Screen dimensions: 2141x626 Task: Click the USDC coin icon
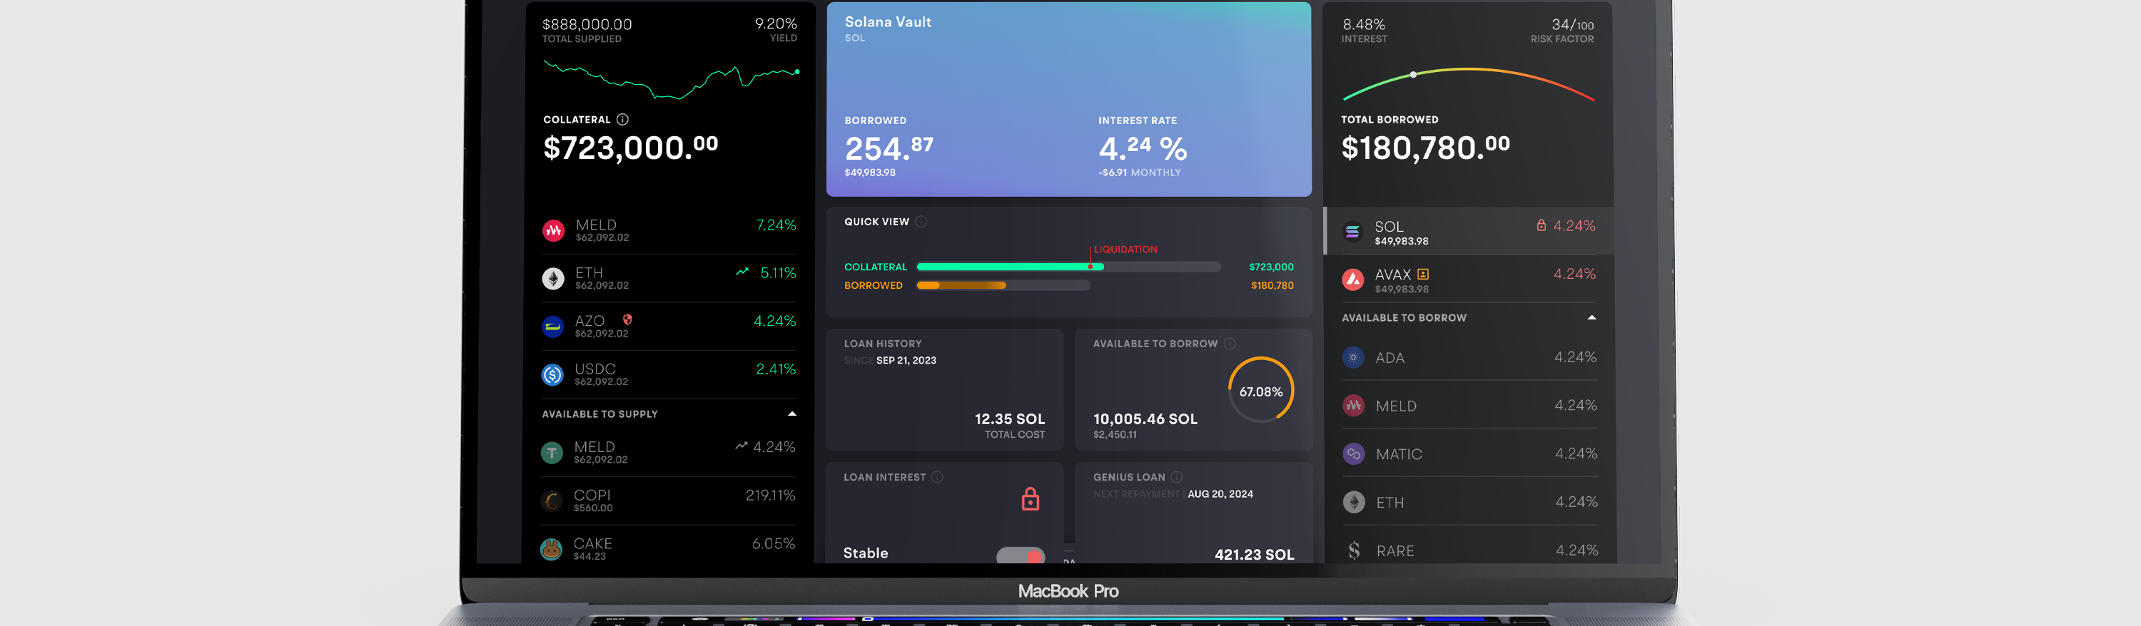[552, 375]
